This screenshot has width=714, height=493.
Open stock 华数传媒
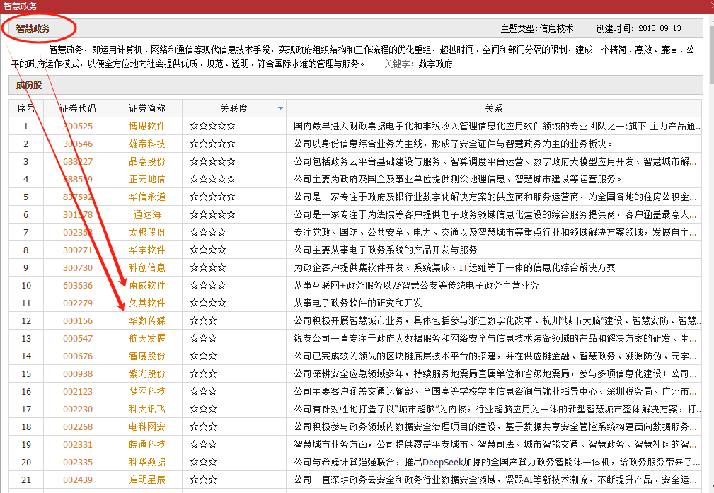(x=147, y=321)
